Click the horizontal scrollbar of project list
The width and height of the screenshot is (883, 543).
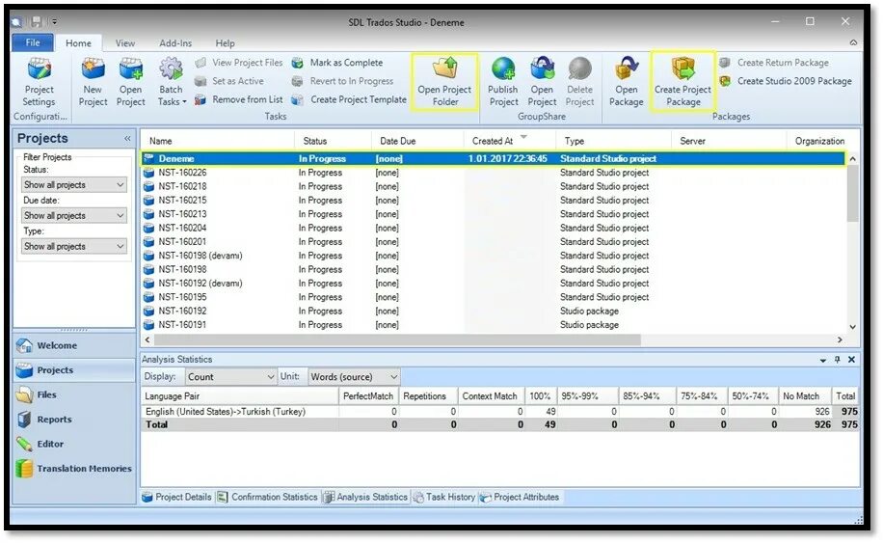[x=397, y=340]
